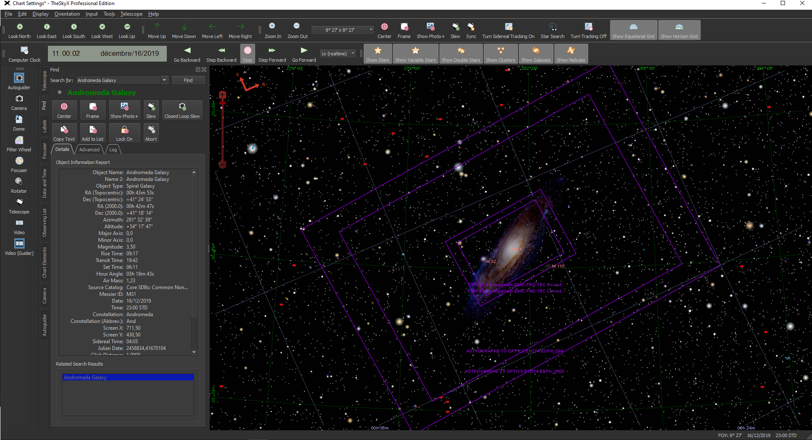This screenshot has height=440, width=812.
Task: Click the Sync telescope icon
Action: [x=471, y=30]
